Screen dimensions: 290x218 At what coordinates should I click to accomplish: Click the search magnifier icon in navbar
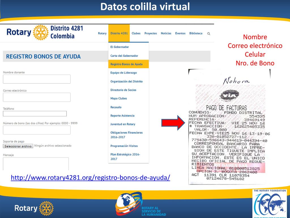click(209, 33)
